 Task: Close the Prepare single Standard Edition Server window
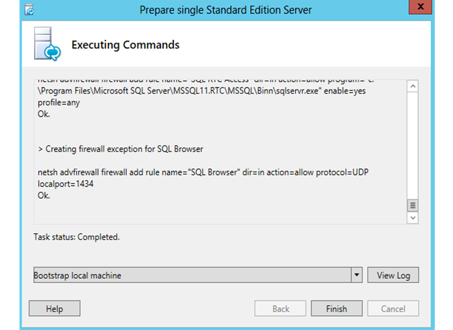pyautogui.click(x=421, y=7)
